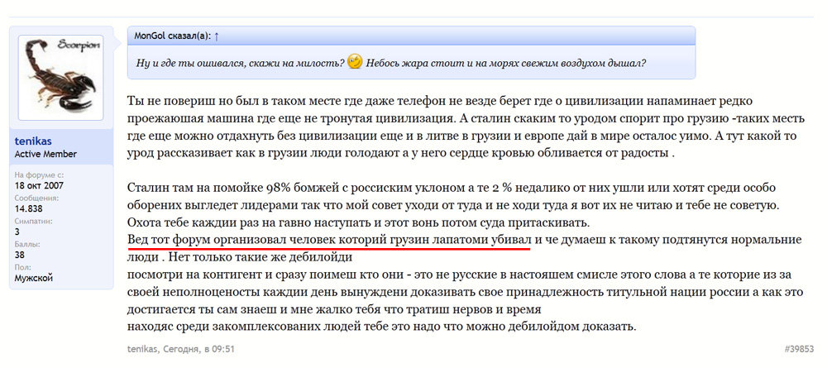Click the smiley emoticon in the quote

pyautogui.click(x=355, y=62)
